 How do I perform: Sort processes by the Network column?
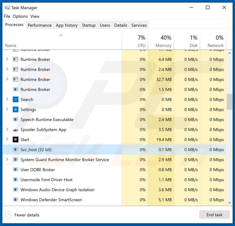pos(213,42)
